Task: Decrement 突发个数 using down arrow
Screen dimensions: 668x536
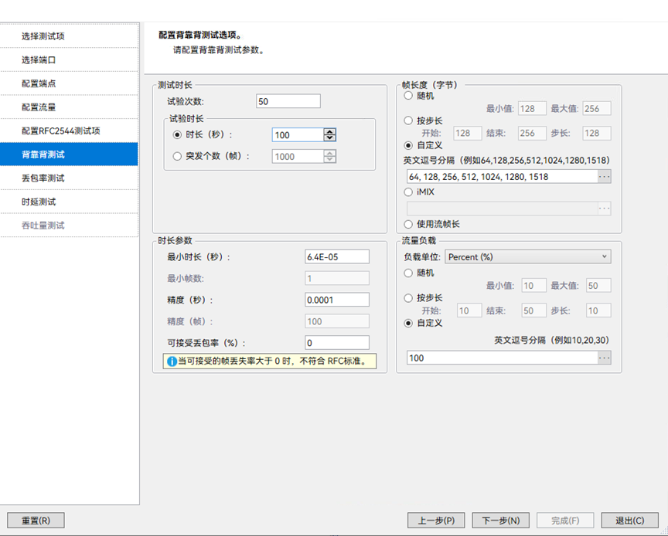Action: point(329,161)
